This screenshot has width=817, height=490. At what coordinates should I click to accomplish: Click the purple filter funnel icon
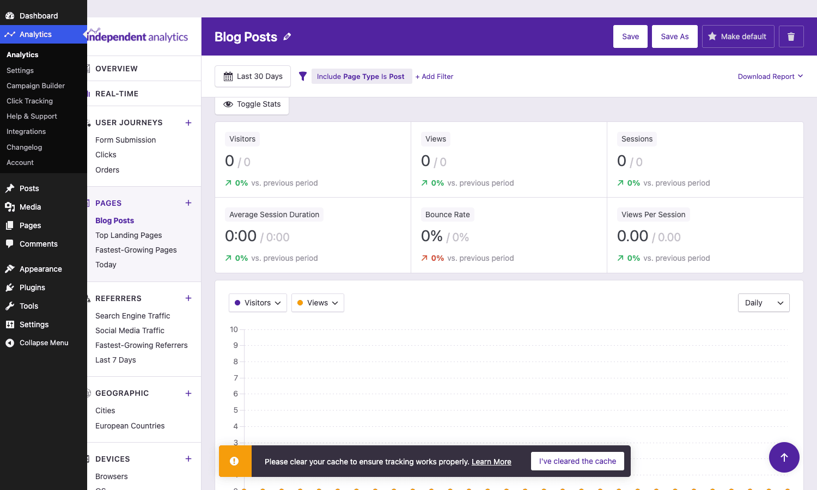pos(303,76)
